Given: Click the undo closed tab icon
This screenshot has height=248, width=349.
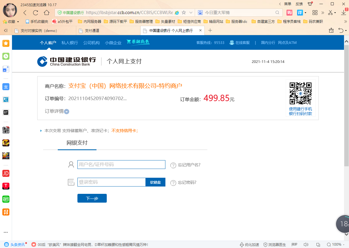Looking at the screenshot, I should tap(341, 30).
